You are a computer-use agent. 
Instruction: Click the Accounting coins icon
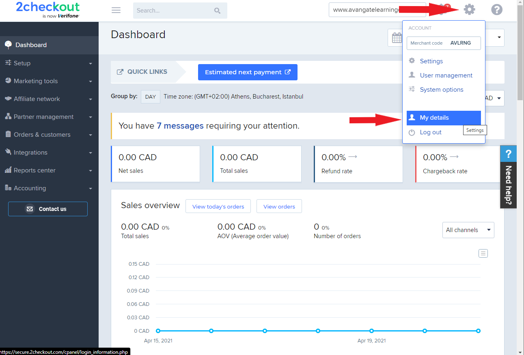point(8,188)
